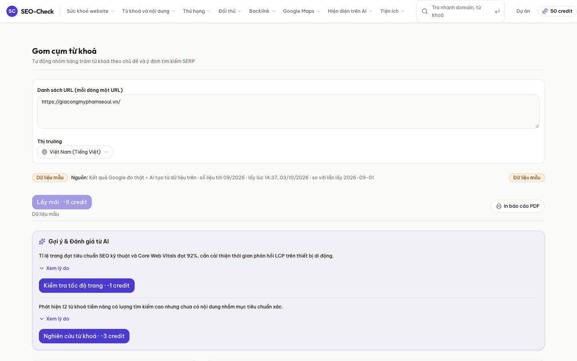Screen dimensions: 577x361
Task: Click Nghiên cứu từ khoá button
Action: tap(84, 336)
